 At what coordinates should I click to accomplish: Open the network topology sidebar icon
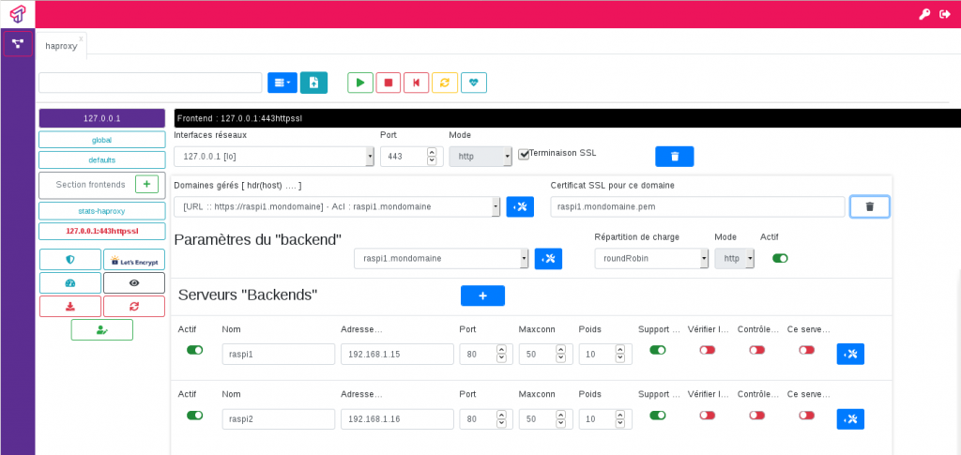(18, 43)
